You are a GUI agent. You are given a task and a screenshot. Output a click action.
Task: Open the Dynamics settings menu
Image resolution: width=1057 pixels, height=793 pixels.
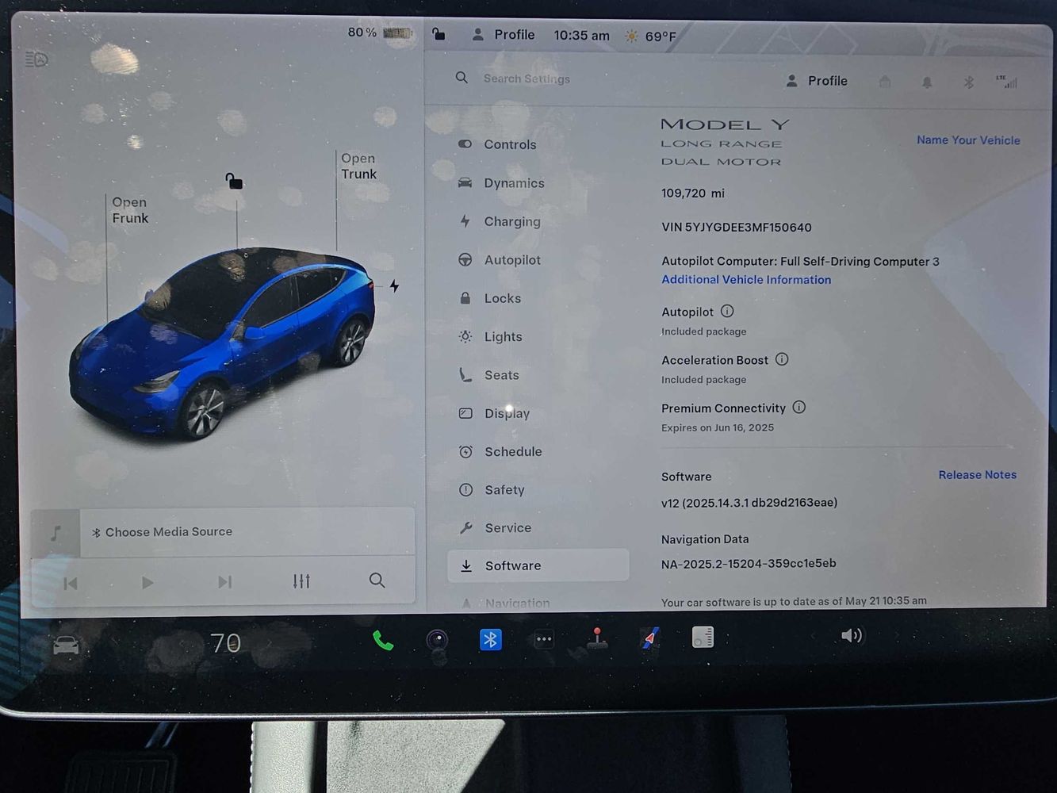tap(501, 183)
